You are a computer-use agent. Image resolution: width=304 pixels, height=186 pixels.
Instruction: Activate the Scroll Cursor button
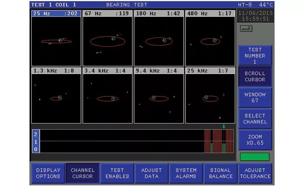click(x=255, y=76)
